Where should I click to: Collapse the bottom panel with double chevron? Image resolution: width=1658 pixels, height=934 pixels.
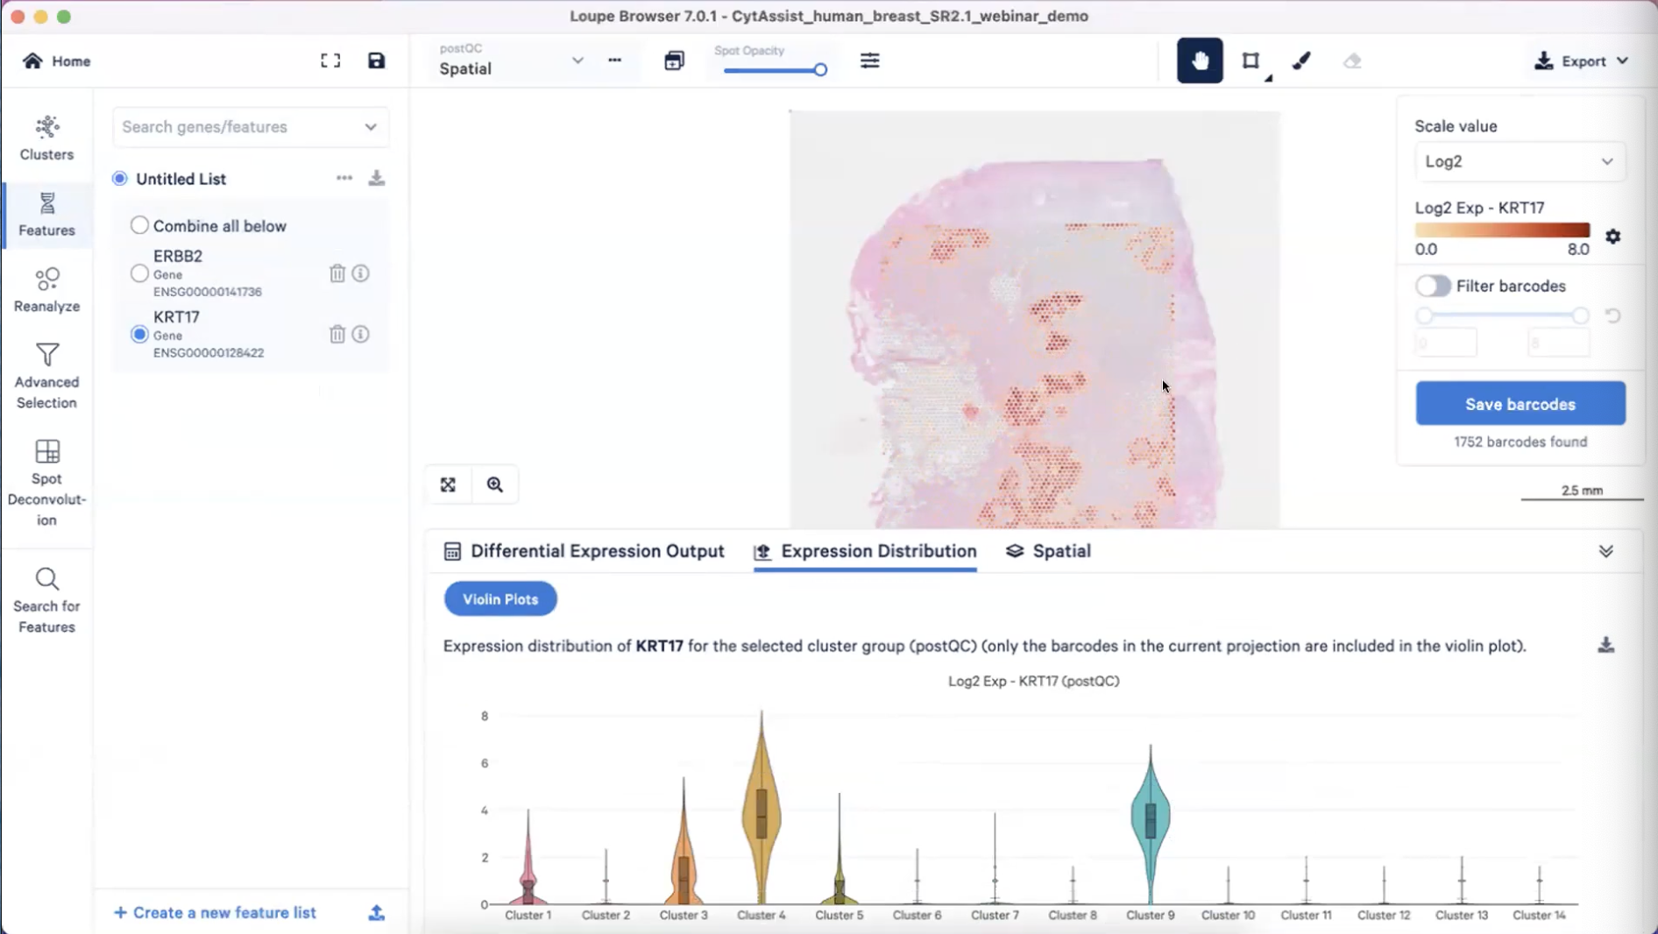click(x=1605, y=551)
